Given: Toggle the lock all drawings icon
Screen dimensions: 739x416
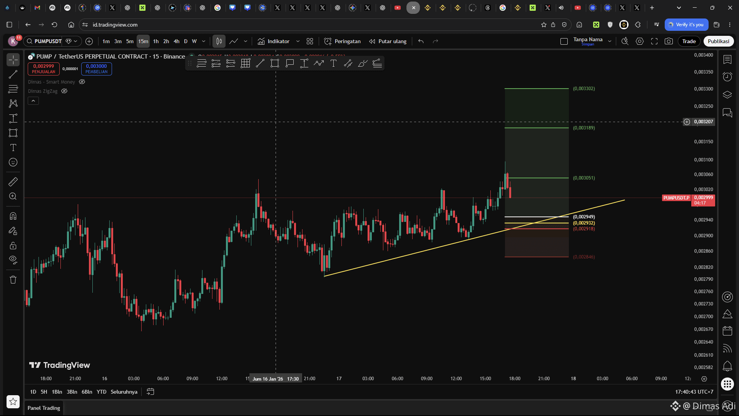Looking at the screenshot, I should [x=13, y=246].
